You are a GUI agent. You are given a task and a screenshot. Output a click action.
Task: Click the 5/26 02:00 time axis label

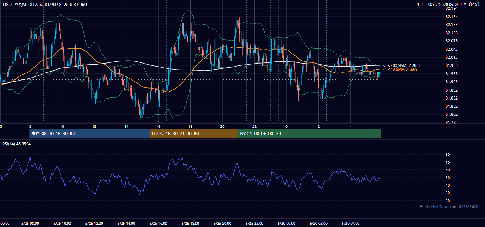(319, 223)
